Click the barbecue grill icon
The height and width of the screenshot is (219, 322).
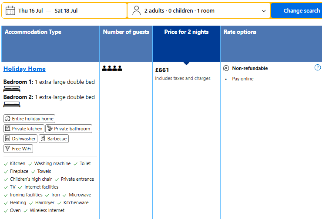click(x=43, y=139)
